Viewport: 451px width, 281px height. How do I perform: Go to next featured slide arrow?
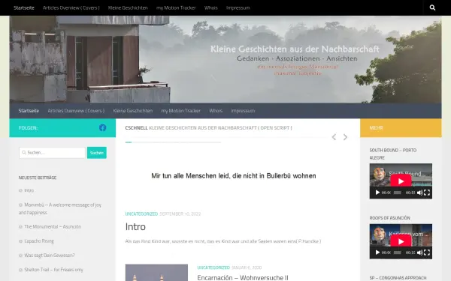click(345, 137)
